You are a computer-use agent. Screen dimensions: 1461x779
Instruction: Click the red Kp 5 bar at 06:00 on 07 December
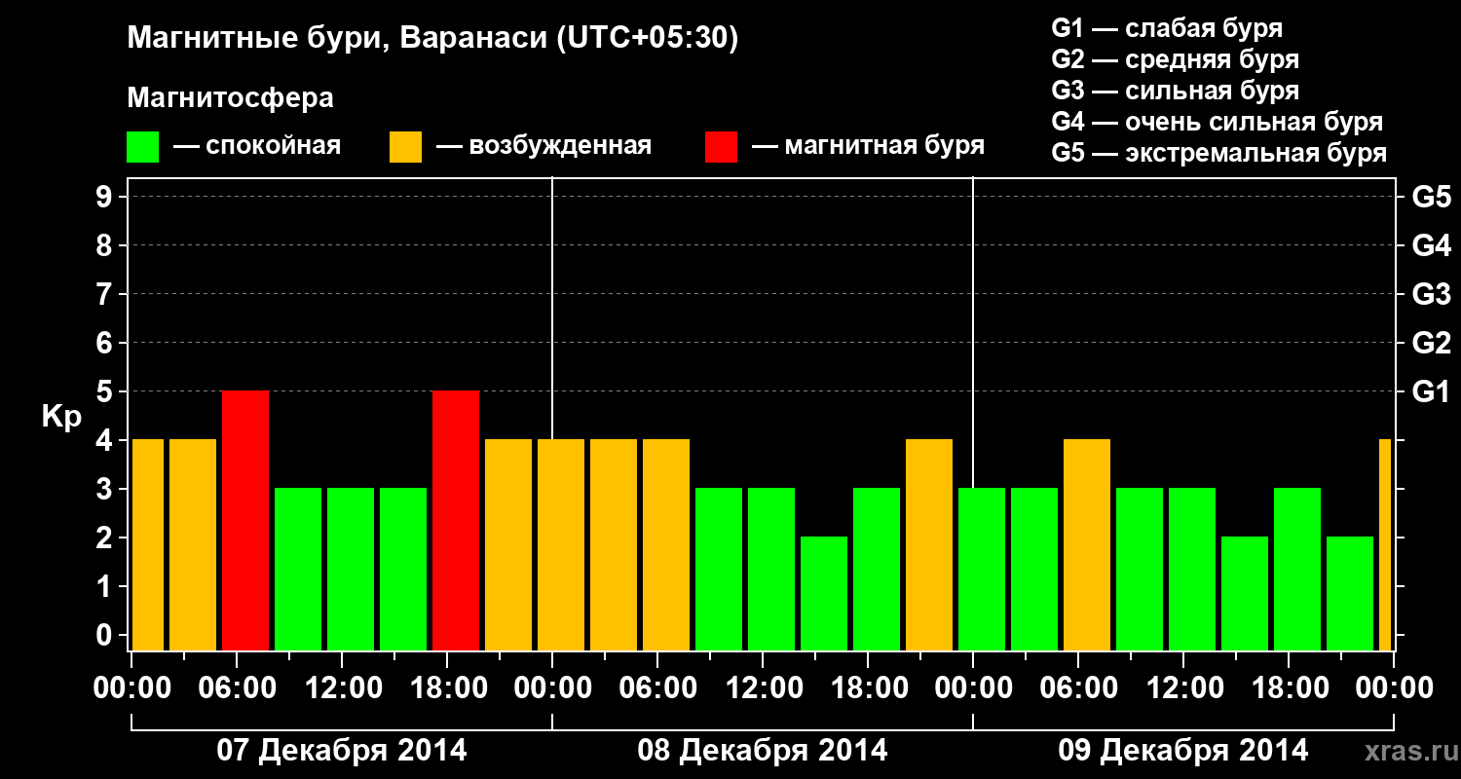coord(245,521)
